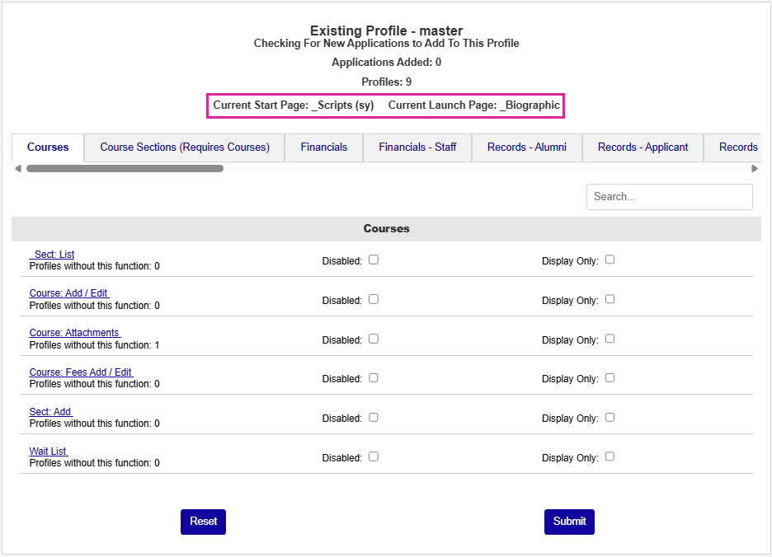Open the Financials - Staff tab
Image resolution: width=772 pixels, height=557 pixels.
click(x=417, y=147)
